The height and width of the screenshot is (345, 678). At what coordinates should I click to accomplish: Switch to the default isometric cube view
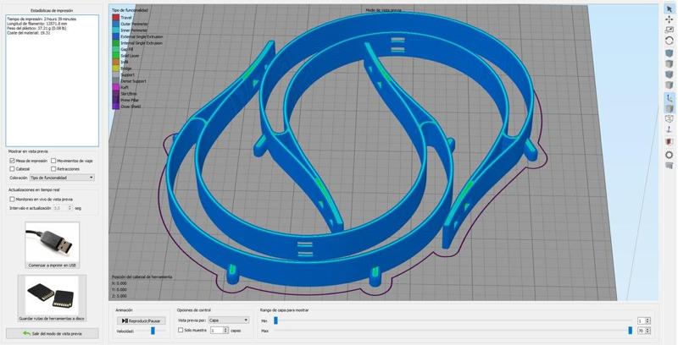point(669,53)
